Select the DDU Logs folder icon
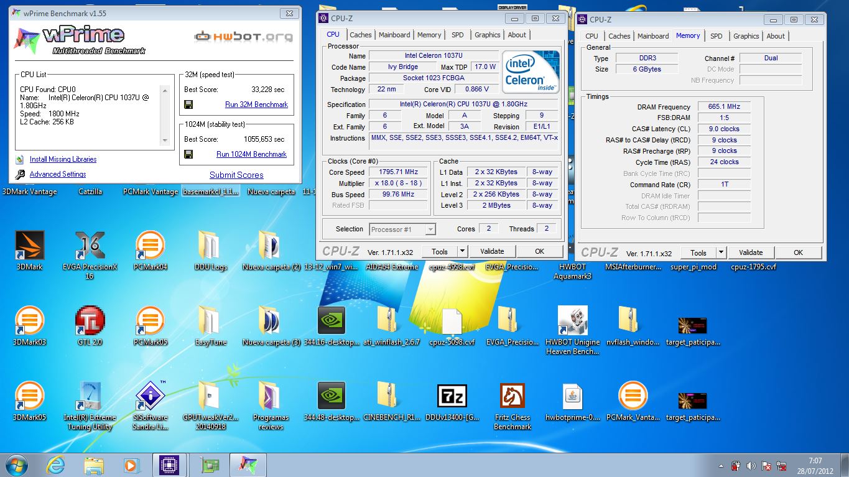Screen dimensions: 849x477 210,246
